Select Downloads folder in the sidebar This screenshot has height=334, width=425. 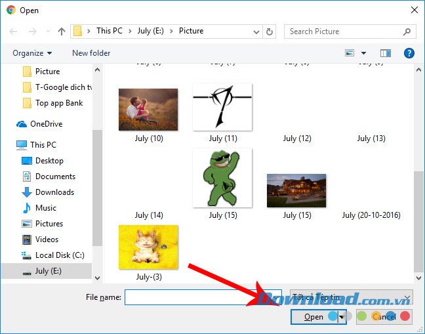[x=54, y=192]
